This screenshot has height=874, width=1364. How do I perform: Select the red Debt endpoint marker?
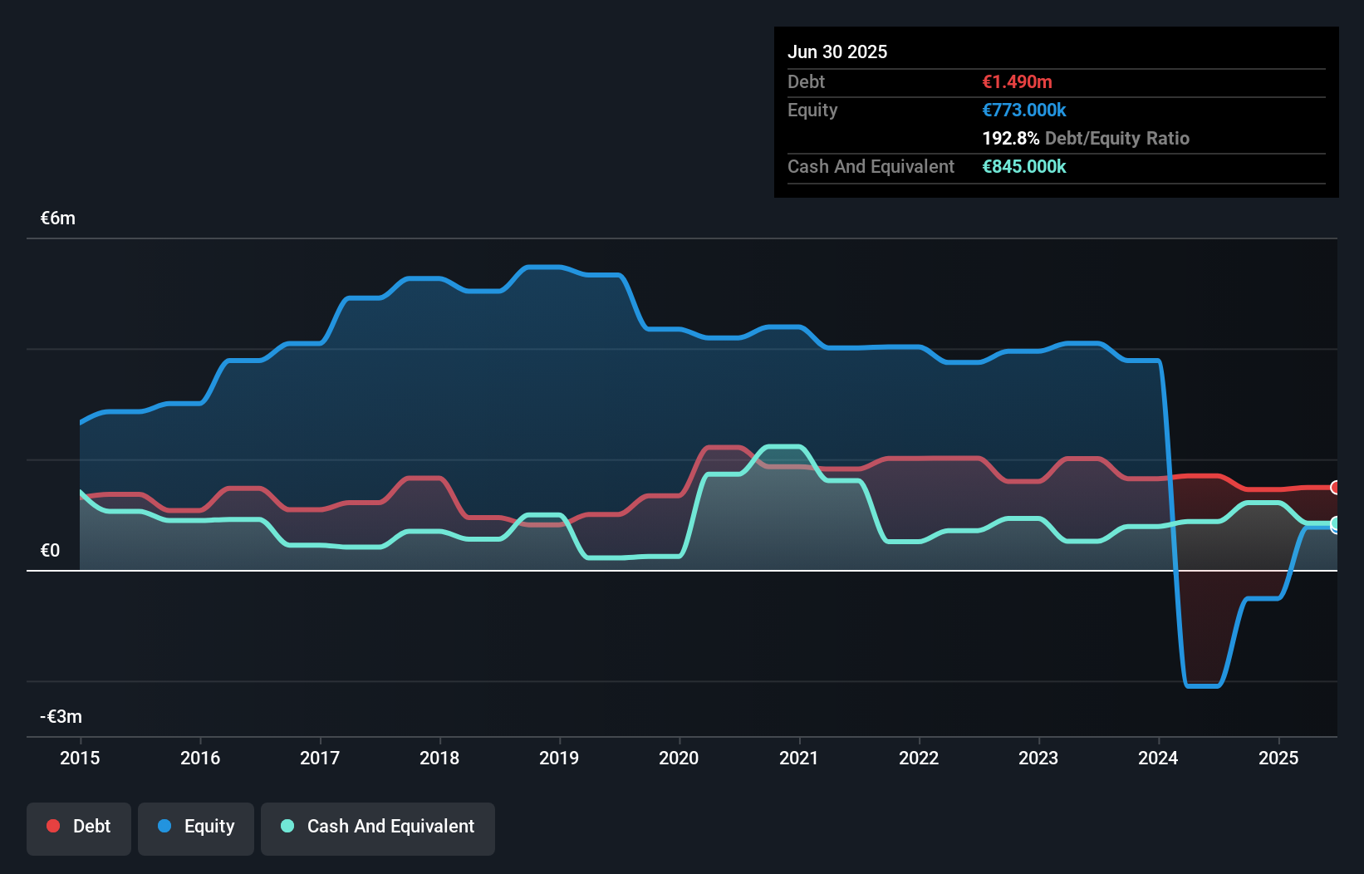[x=1336, y=488]
